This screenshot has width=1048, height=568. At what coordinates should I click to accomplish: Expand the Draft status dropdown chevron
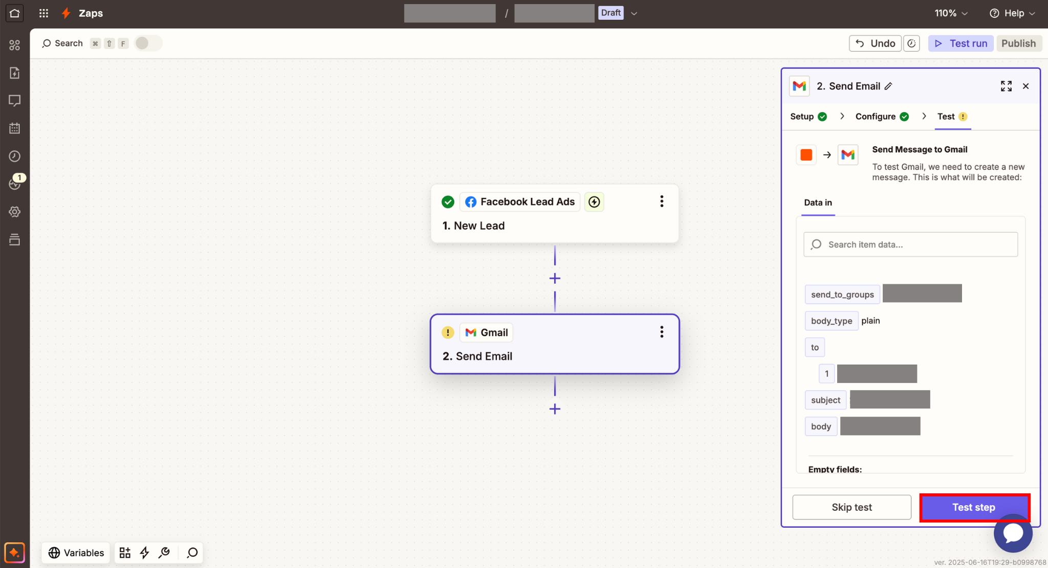click(x=634, y=13)
